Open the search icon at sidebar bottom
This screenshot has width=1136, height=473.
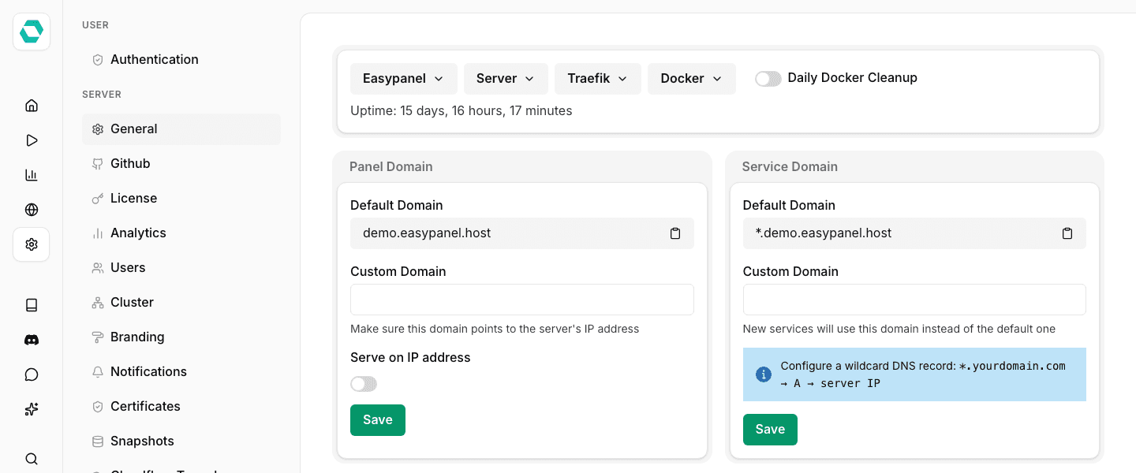click(x=32, y=459)
